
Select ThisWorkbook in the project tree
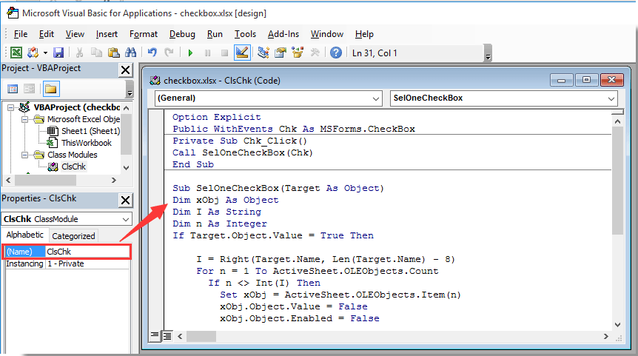86,143
